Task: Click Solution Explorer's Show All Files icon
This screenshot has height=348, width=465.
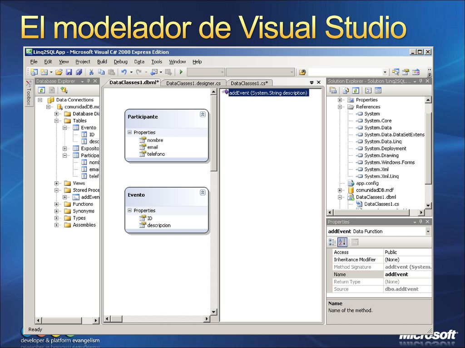Action: pos(346,90)
